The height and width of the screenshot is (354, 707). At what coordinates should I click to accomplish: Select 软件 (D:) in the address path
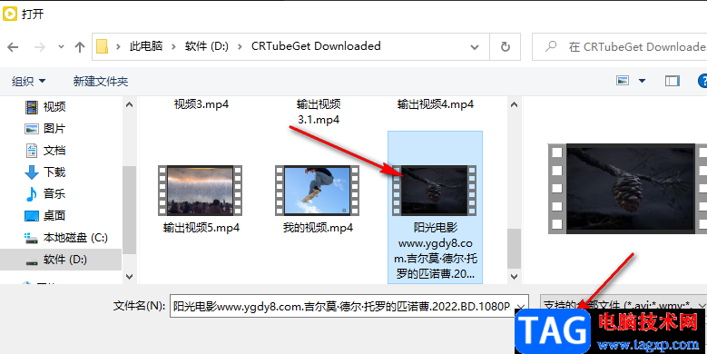point(207,46)
